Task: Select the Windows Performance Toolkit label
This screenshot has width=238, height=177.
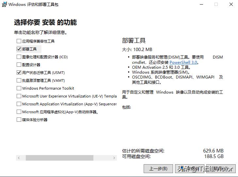Action: coord(48,88)
